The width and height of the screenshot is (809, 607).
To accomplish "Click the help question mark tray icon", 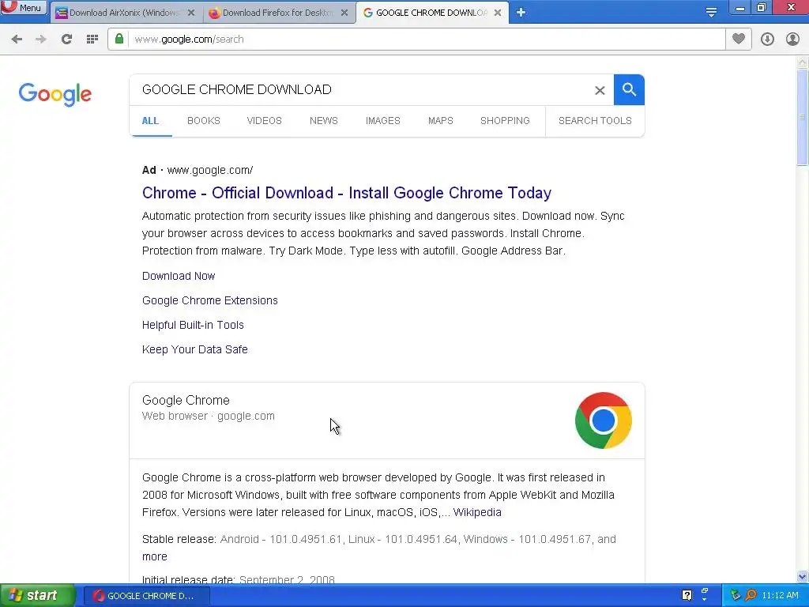I will (687, 596).
